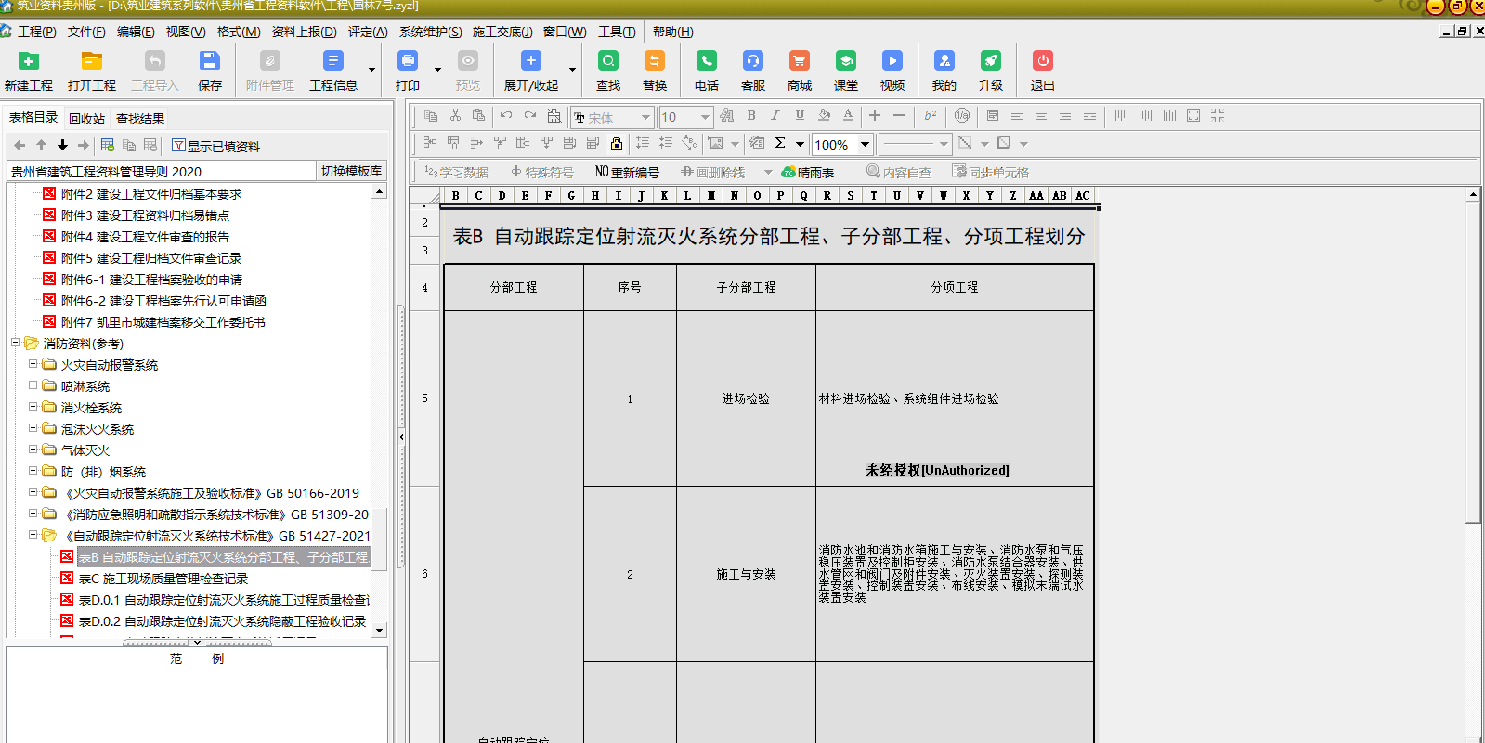Select 表C 施工现场质量管理检查记录 in tree
The height and width of the screenshot is (743, 1485).
click(163, 579)
